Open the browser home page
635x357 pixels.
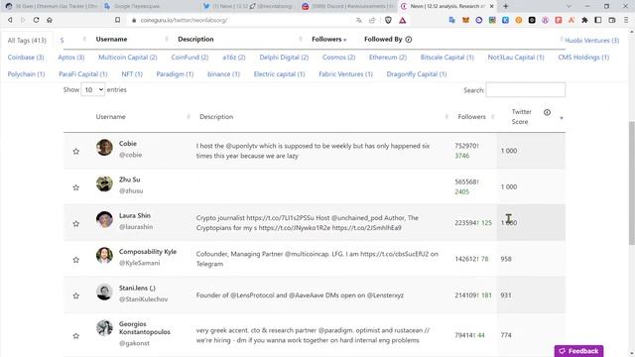point(50,20)
